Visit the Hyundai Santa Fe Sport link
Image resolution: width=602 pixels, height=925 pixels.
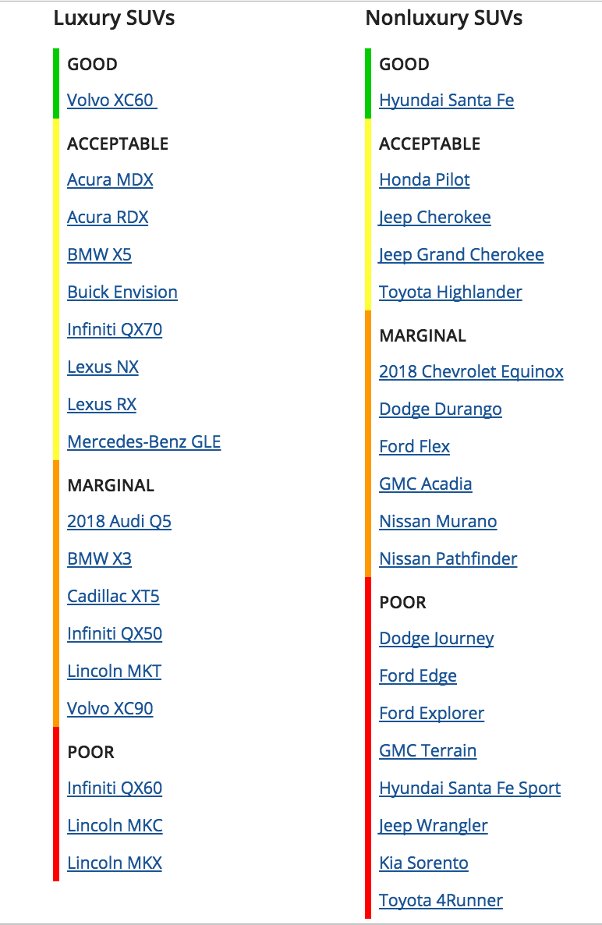(x=469, y=789)
